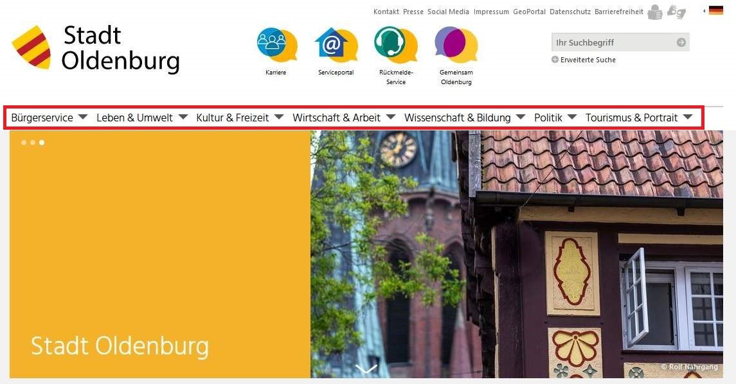The width and height of the screenshot is (736, 384).
Task: Open the Rückmelde-Service headset icon
Action: click(396, 44)
